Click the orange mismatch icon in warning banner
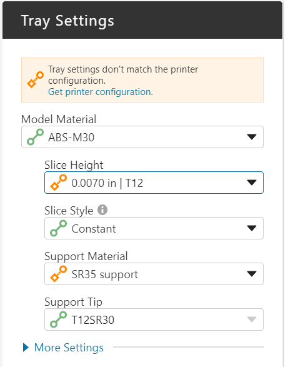The image size is (288, 367). click(36, 80)
